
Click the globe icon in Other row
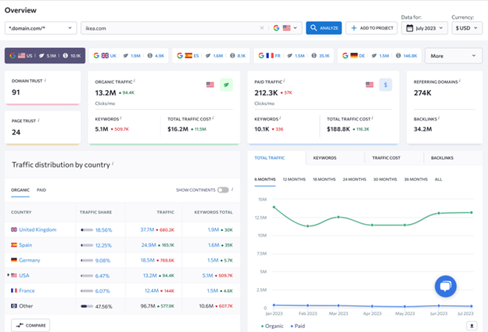coord(14,306)
